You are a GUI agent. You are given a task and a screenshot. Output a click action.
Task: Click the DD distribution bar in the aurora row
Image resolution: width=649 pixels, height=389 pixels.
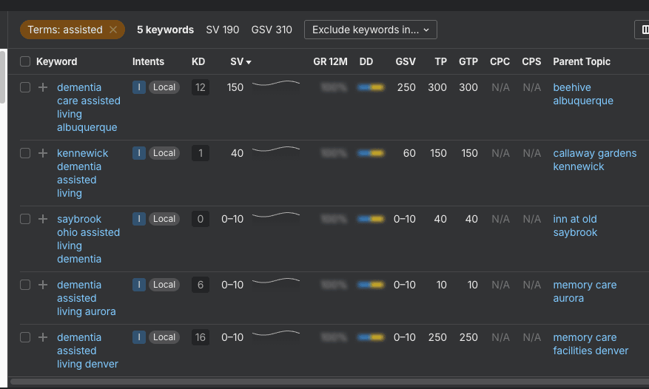click(x=371, y=285)
